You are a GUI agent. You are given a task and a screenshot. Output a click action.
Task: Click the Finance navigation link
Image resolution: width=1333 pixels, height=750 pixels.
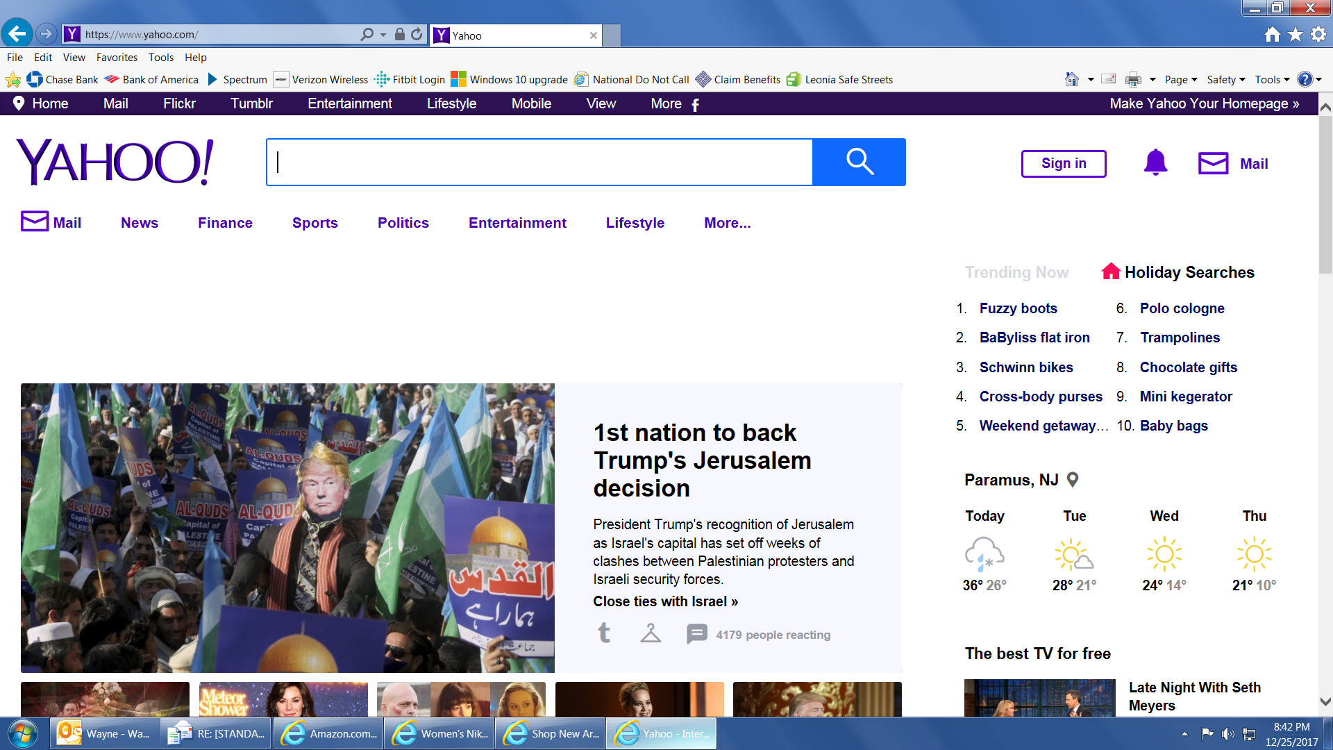coord(225,223)
